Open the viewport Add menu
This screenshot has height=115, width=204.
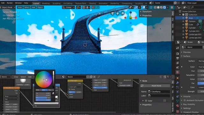(33, 7)
